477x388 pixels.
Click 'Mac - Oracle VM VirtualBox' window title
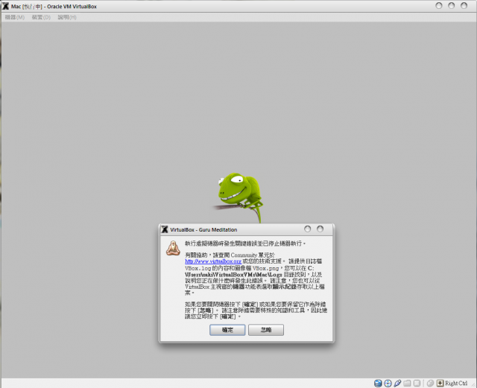click(x=54, y=7)
